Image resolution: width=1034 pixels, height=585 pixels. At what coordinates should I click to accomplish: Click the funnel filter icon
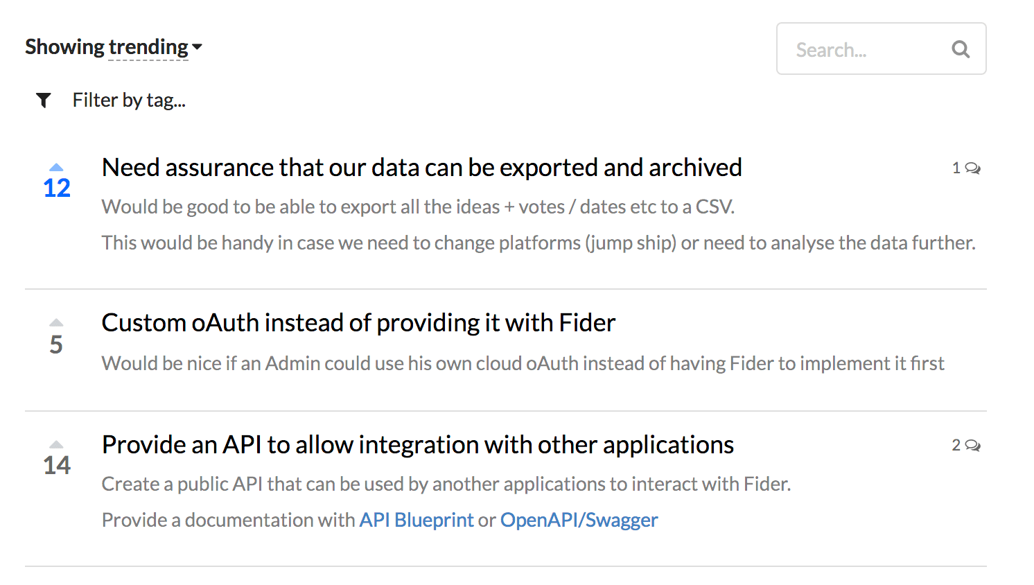(x=44, y=101)
